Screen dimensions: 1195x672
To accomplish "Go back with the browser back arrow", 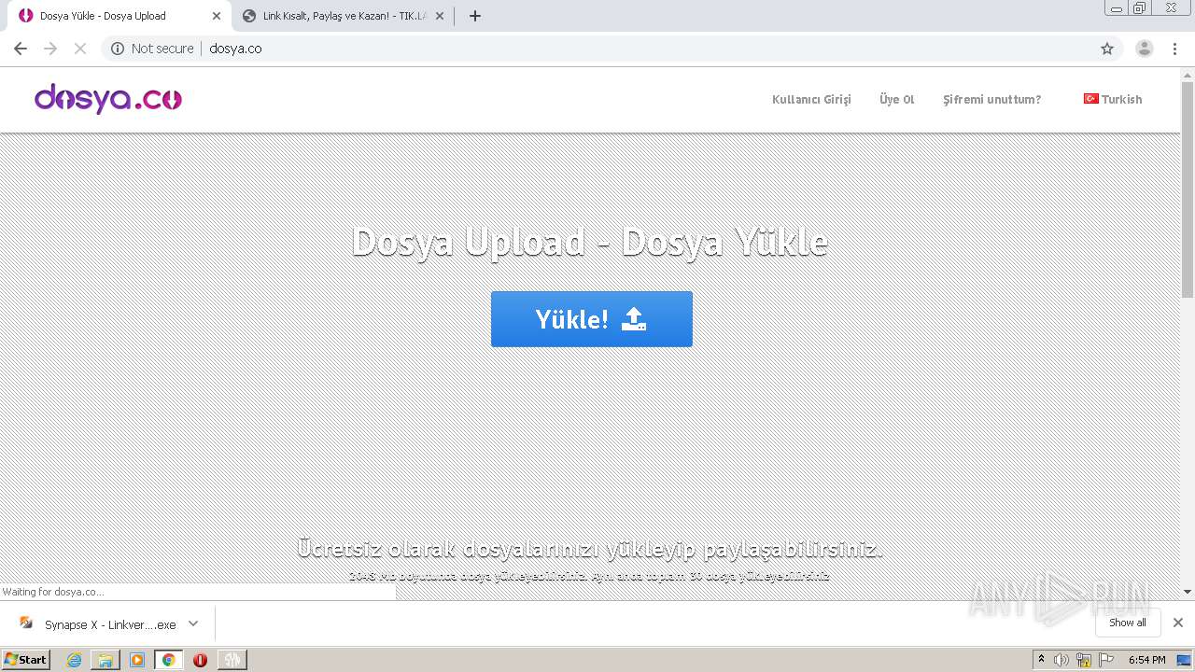I will pos(21,49).
